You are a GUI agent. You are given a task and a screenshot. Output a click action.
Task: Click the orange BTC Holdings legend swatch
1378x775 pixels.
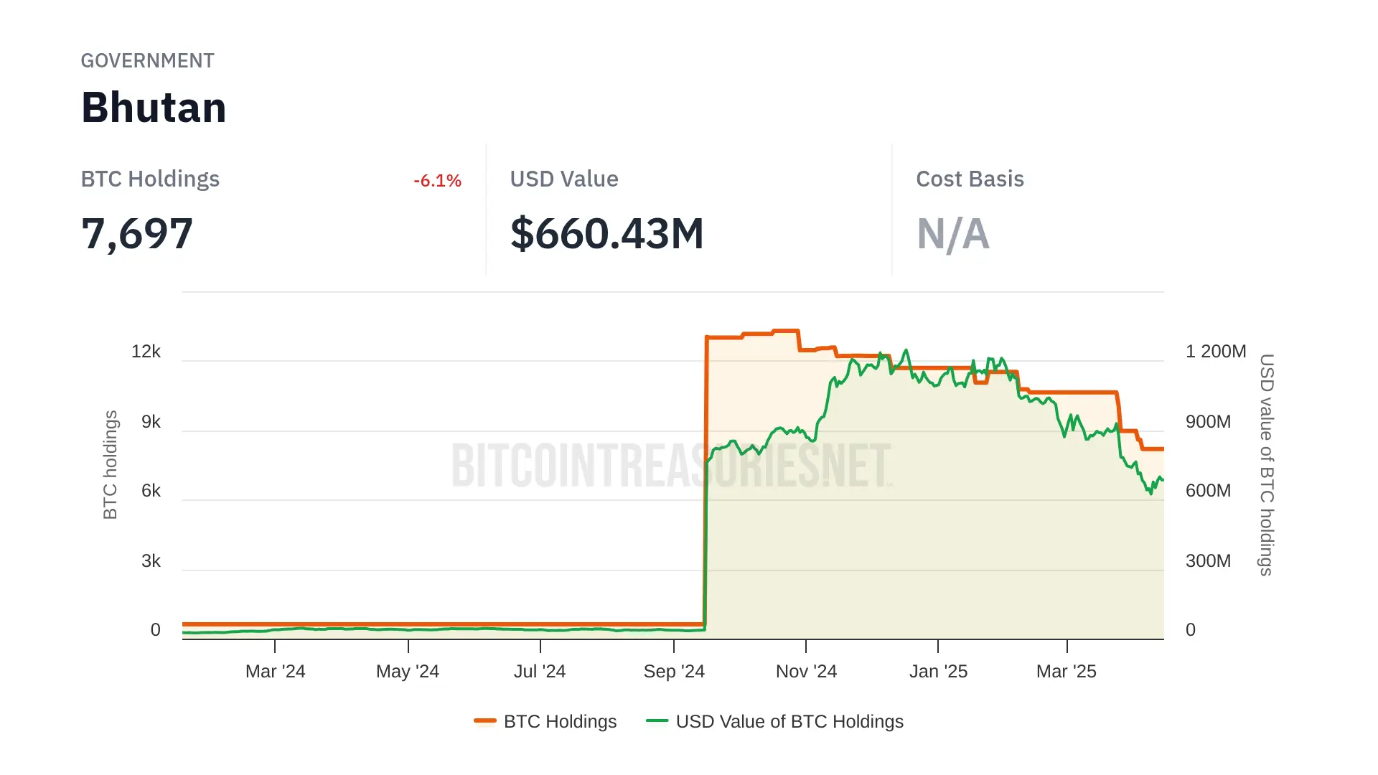click(x=485, y=720)
